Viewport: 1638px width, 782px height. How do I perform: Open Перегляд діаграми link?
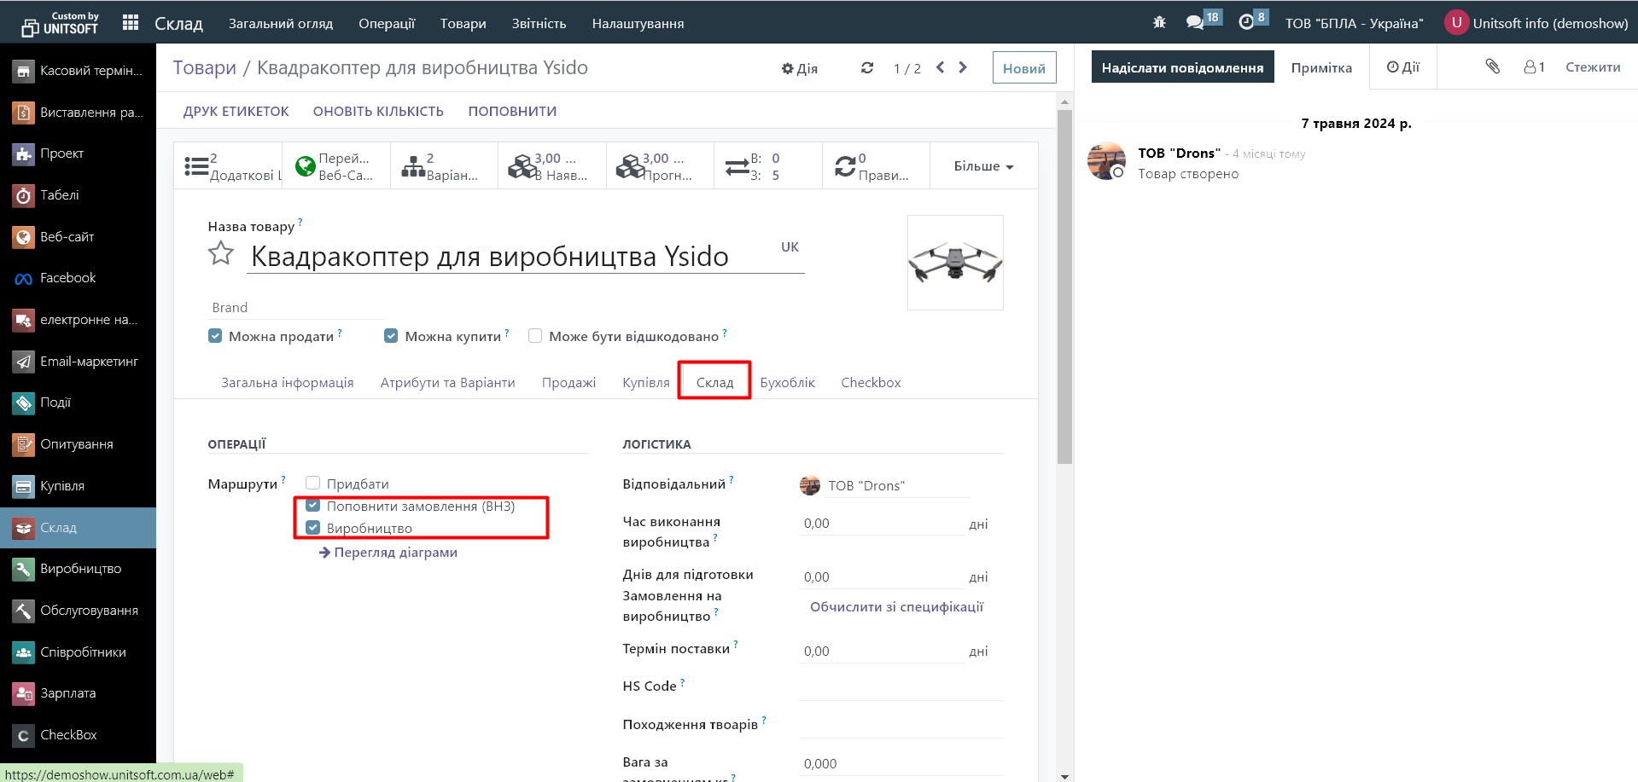[x=388, y=553]
